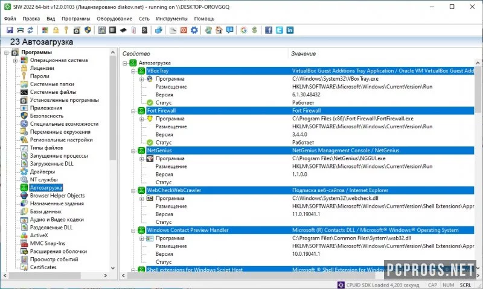
Task: Click the padlock toolbar icon
Action: tap(56, 30)
